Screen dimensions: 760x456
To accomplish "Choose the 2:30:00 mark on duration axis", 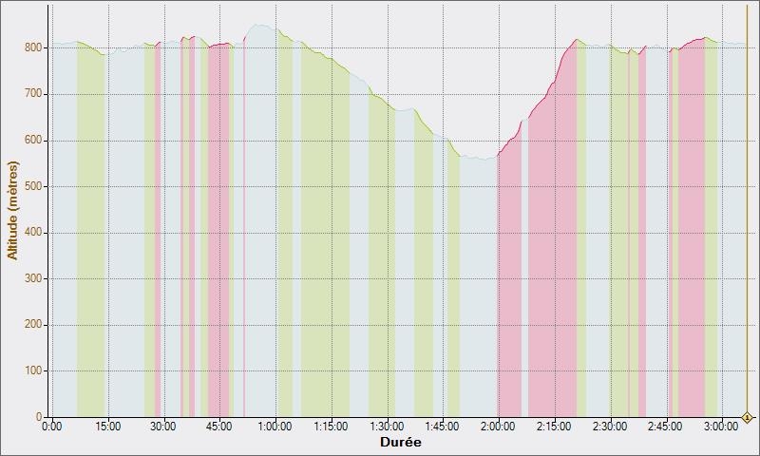I will pyautogui.click(x=610, y=427).
